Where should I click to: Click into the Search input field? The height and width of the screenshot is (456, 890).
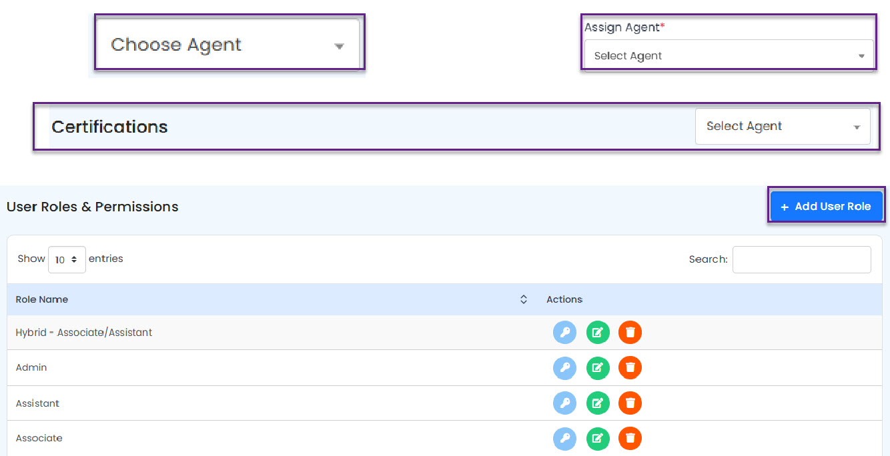click(x=801, y=259)
